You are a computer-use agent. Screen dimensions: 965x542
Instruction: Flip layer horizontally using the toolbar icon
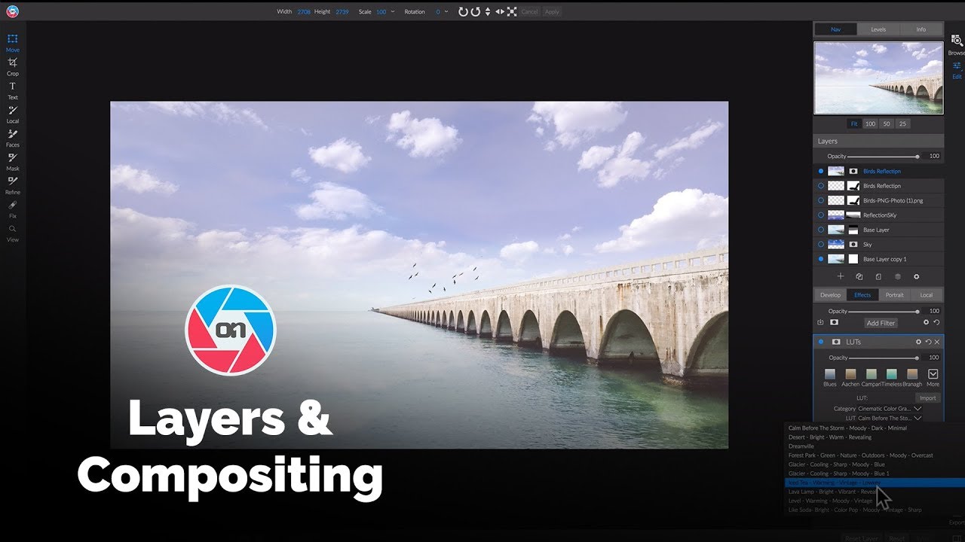[x=499, y=11]
